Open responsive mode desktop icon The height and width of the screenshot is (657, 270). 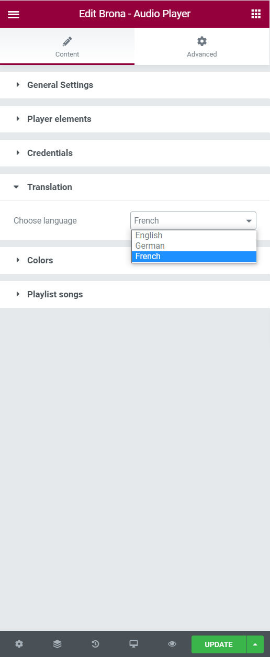pos(133,644)
